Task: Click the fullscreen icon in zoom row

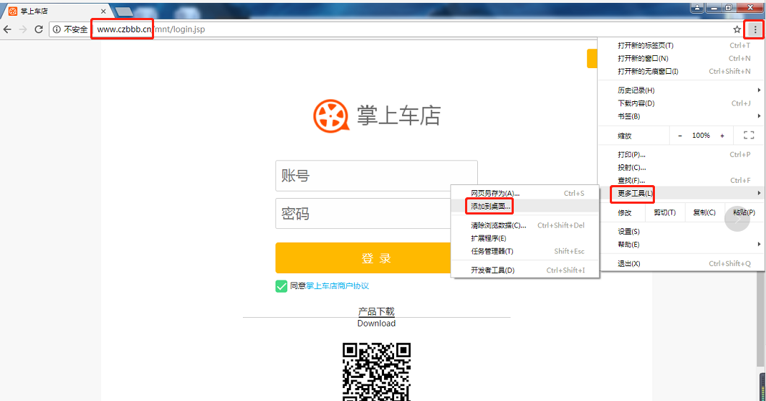Action: pyautogui.click(x=749, y=136)
